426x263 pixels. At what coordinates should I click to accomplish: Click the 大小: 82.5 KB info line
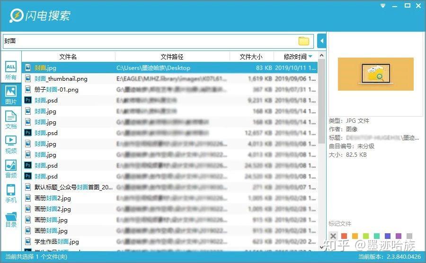[x=348, y=155]
